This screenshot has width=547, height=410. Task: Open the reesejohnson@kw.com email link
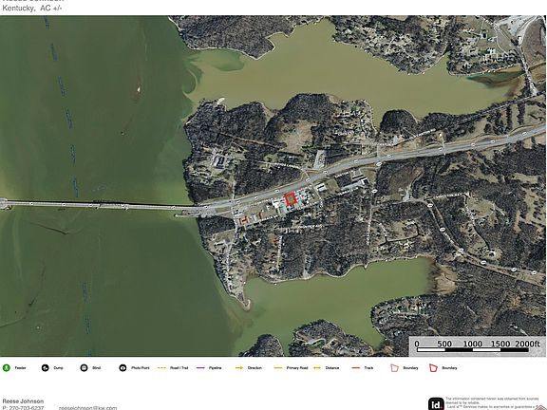(x=88, y=407)
